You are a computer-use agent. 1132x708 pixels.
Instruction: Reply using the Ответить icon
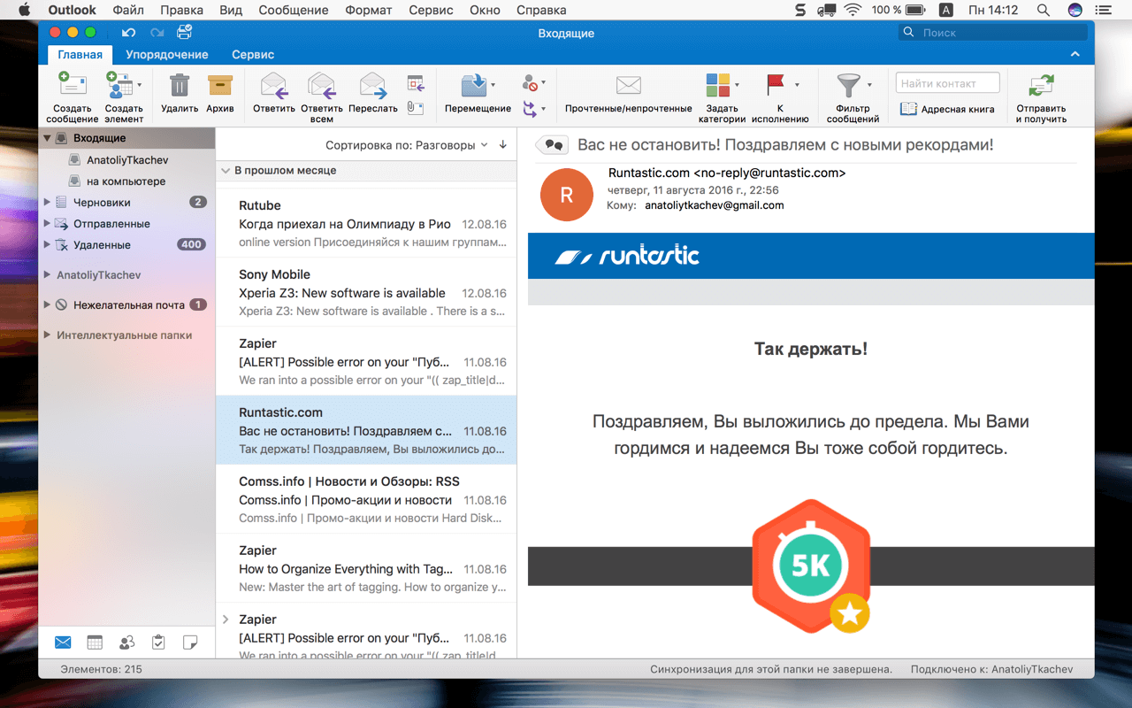click(x=274, y=85)
